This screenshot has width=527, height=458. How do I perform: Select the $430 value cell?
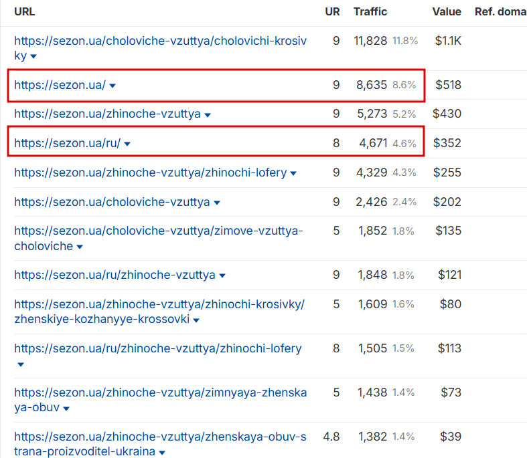point(447,114)
